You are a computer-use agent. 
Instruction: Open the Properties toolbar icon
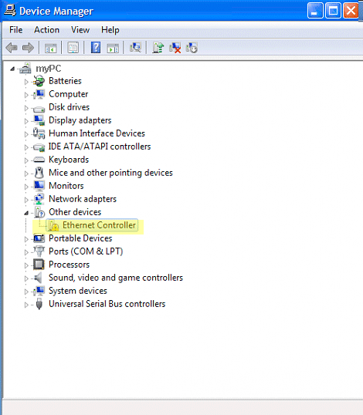73,48
